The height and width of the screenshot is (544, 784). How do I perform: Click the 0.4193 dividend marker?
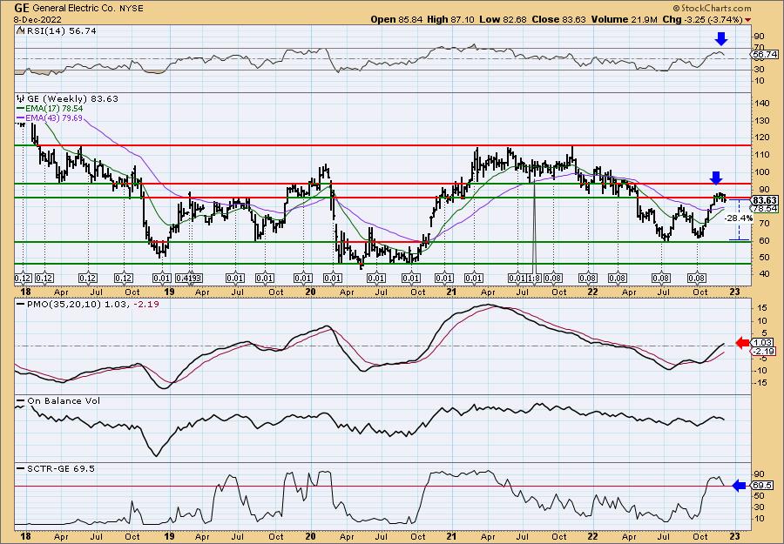point(190,279)
